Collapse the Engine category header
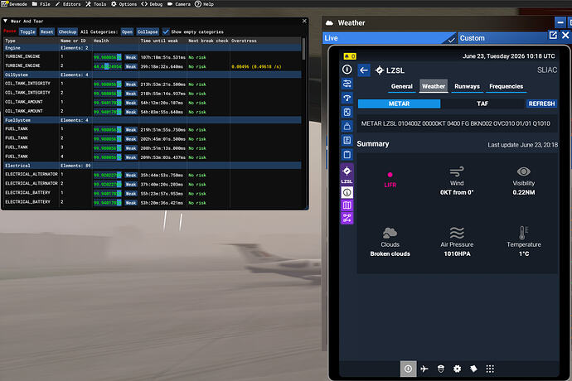572x381 pixels. coord(153,48)
